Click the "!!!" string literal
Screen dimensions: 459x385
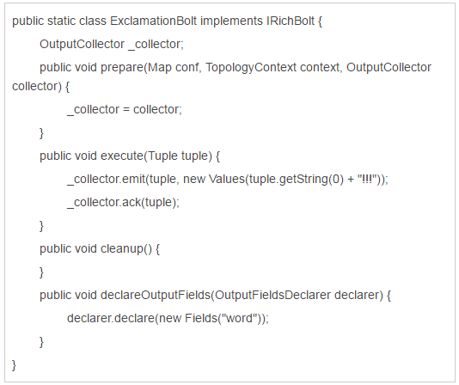click(x=366, y=179)
